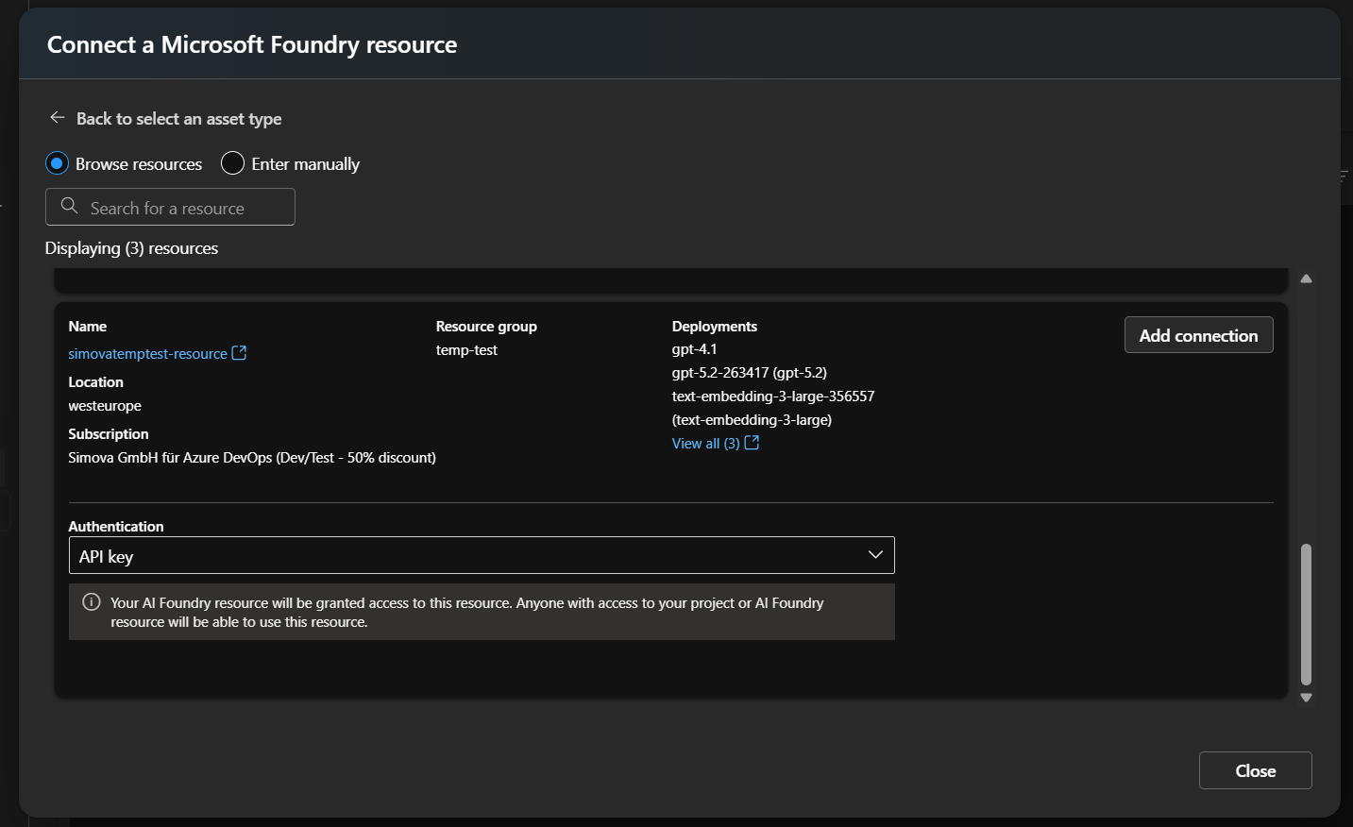Click View all (3) deployments link
The image size is (1353, 827).
705,444
